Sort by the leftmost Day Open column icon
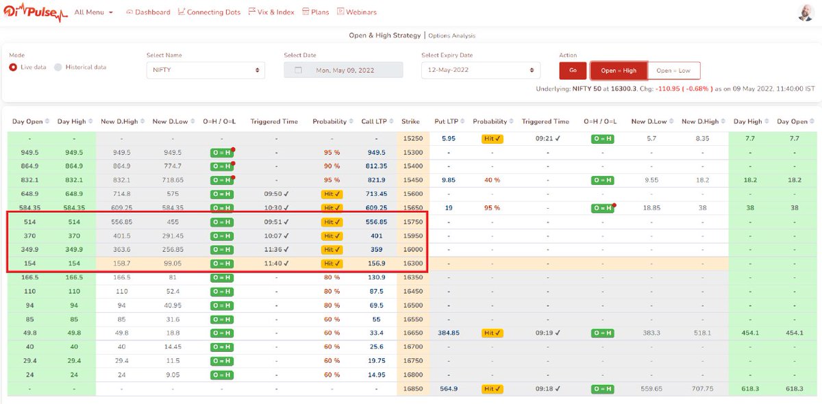 click(x=47, y=122)
